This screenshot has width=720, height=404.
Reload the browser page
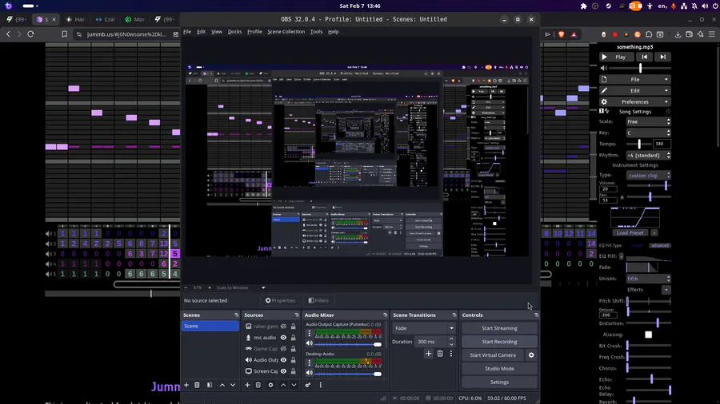(x=30, y=34)
